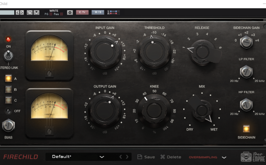Click the Delete preset button
266x165 pixels.
point(171,157)
